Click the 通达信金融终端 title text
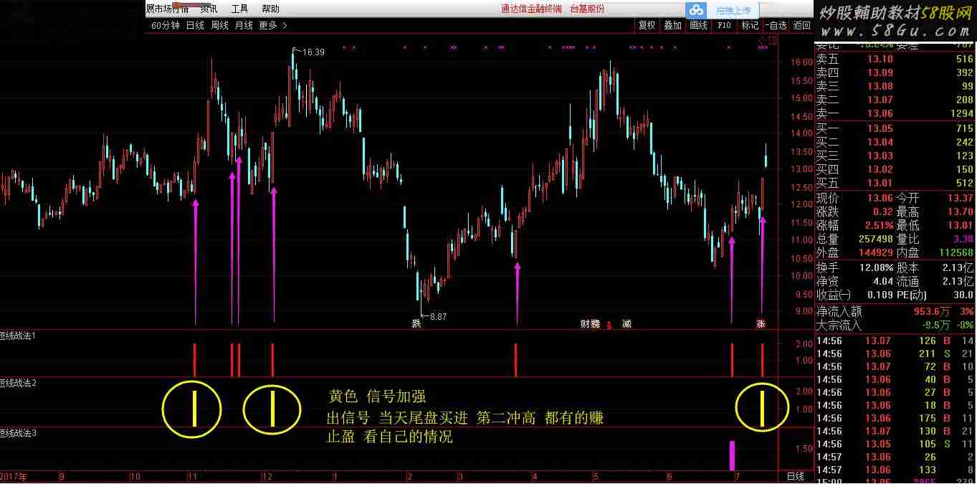 click(x=531, y=9)
